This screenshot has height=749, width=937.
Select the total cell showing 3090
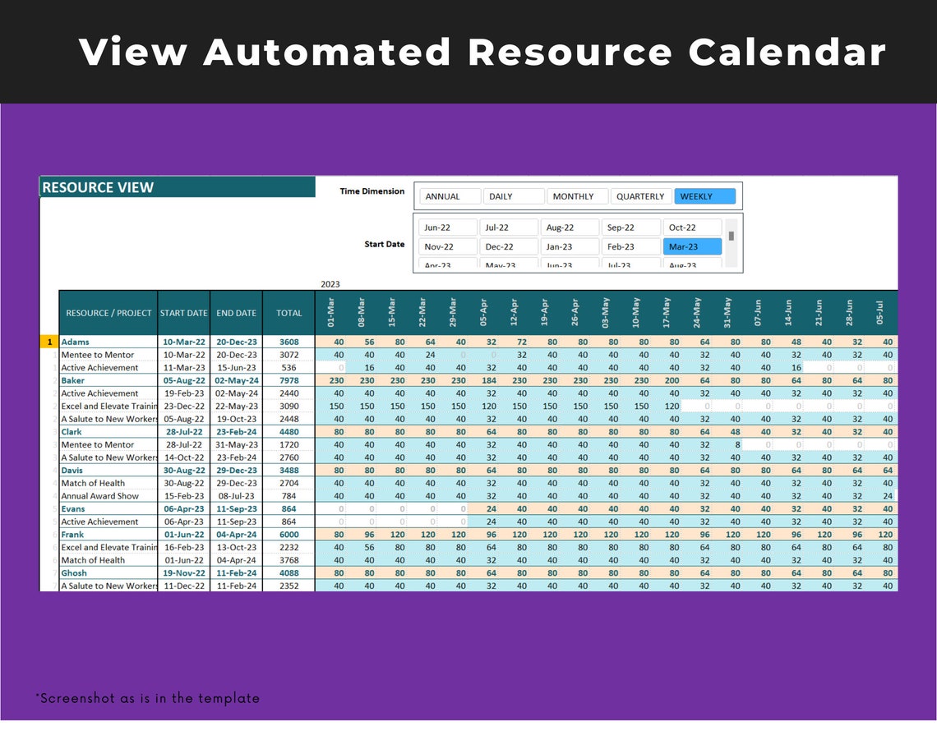[x=288, y=407]
